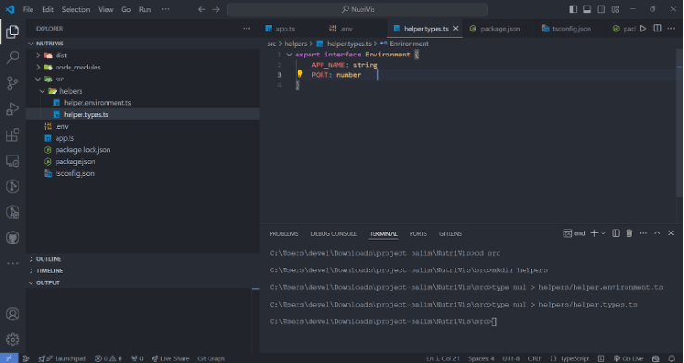Open editor More Actions ellipsis
Screen dimensions: 684x363
point(671,29)
